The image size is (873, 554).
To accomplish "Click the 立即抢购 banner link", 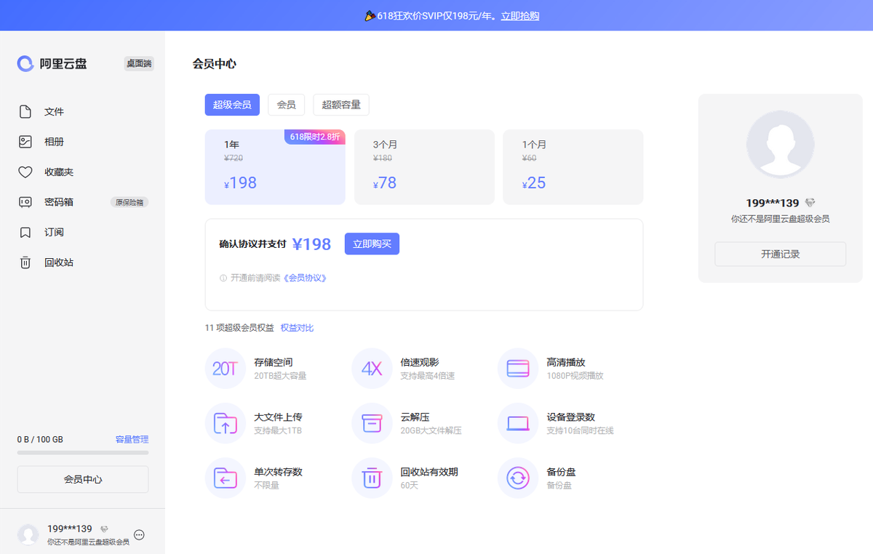I will click(519, 16).
